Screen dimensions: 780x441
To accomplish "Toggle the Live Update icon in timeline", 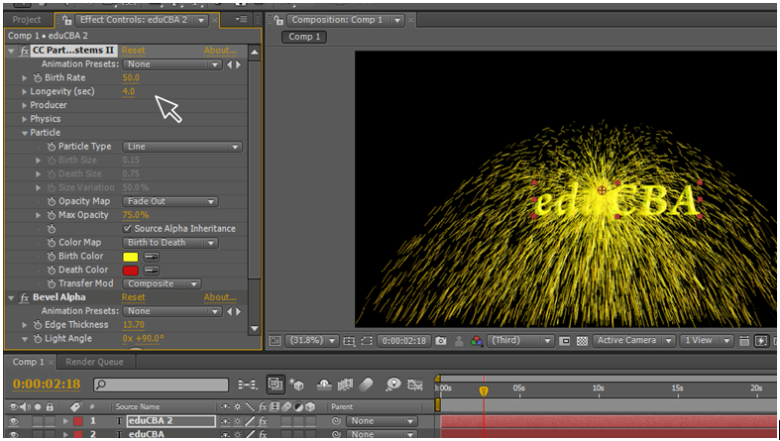I will (276, 384).
